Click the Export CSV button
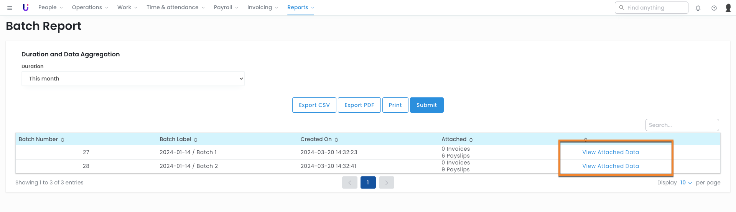This screenshot has width=736, height=212. (x=314, y=105)
